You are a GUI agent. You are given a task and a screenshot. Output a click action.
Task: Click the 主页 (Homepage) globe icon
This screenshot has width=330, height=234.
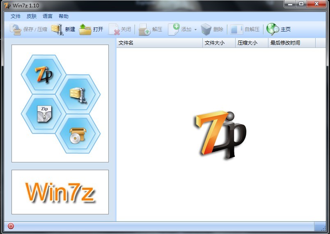(x=273, y=29)
